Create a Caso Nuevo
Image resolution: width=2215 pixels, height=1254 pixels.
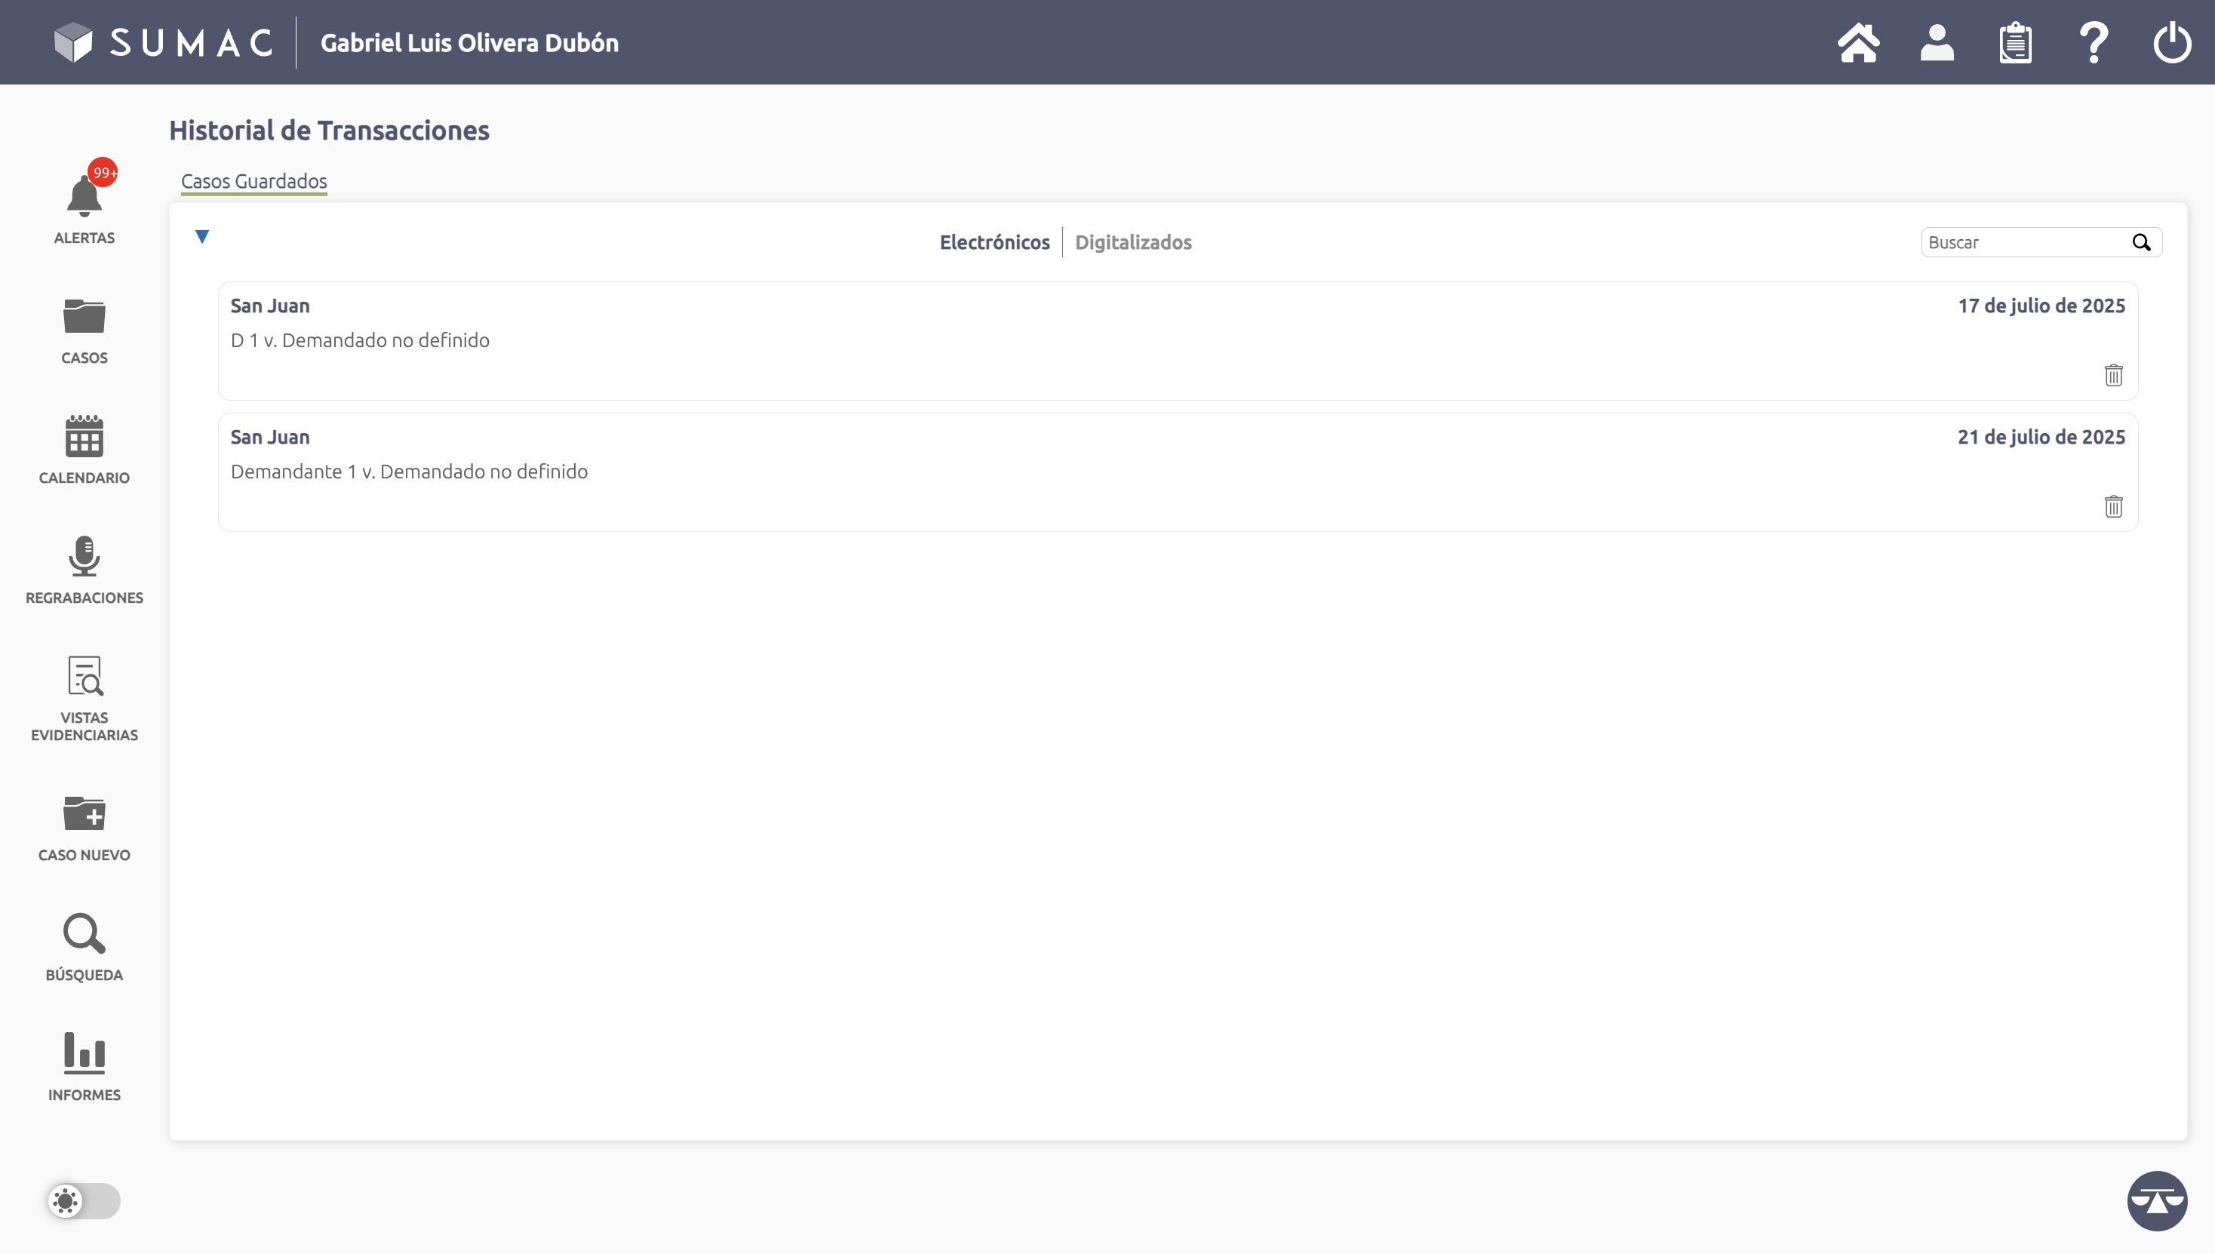click(x=84, y=827)
